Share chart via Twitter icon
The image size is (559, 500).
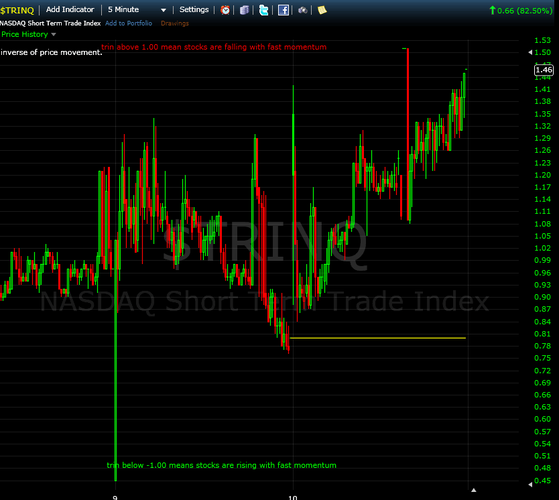pos(264,10)
